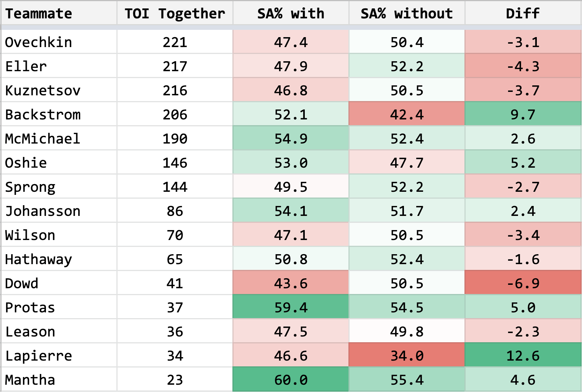The image size is (582, 392).
Task: Sort by TOI Together column header
Action: [175, 13]
